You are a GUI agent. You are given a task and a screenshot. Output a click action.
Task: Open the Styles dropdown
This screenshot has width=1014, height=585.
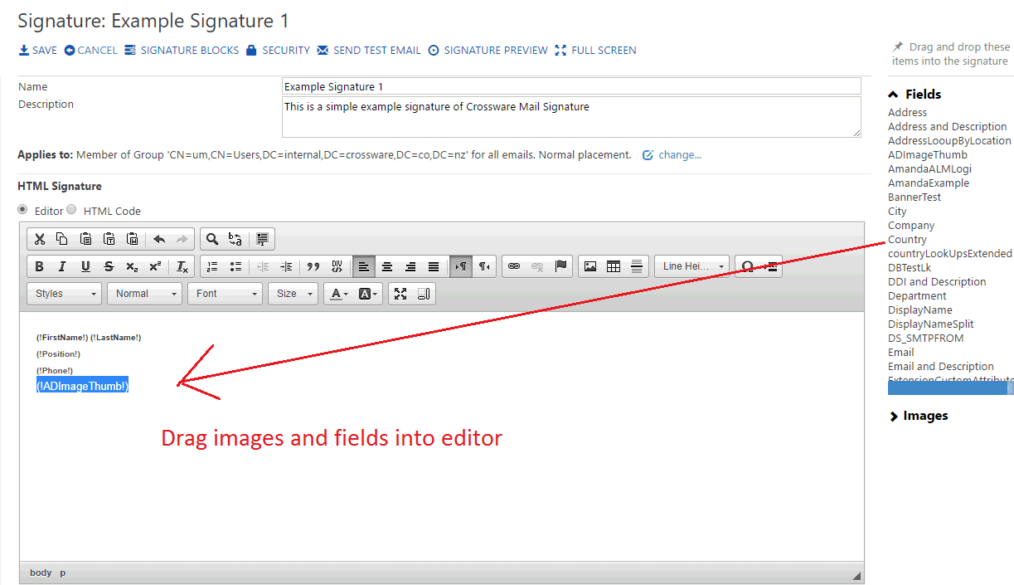point(65,294)
